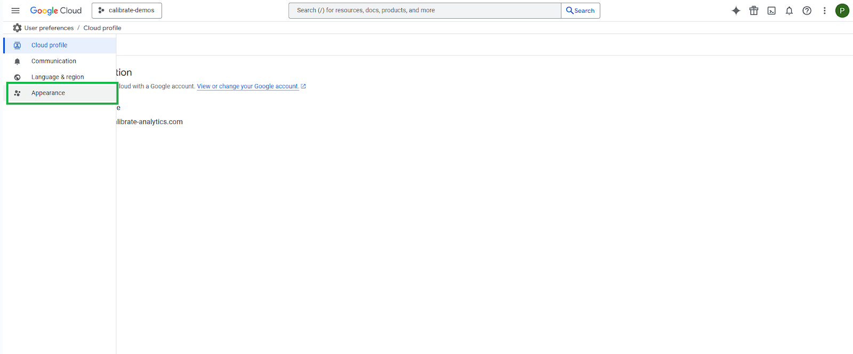
Task: Open the three-dot settings menu
Action: point(825,11)
